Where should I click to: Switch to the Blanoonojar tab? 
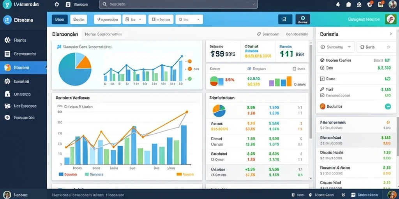tap(65, 34)
